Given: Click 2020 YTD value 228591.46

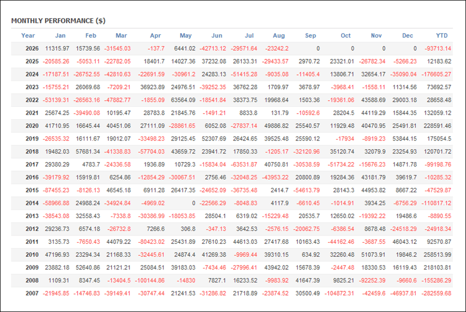Looking at the screenshot, I should point(438,126).
